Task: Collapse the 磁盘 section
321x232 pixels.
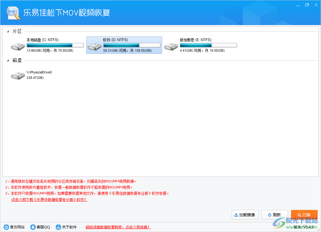Action: click(x=8, y=60)
